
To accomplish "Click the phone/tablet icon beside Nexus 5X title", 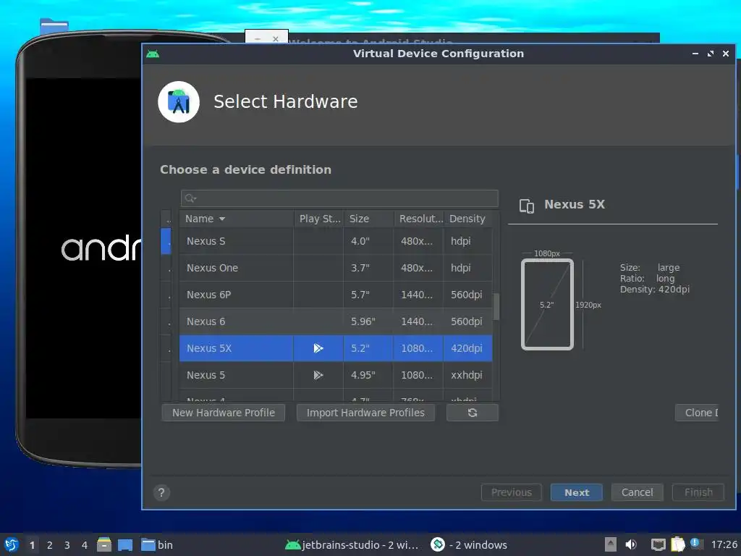I will (x=527, y=206).
